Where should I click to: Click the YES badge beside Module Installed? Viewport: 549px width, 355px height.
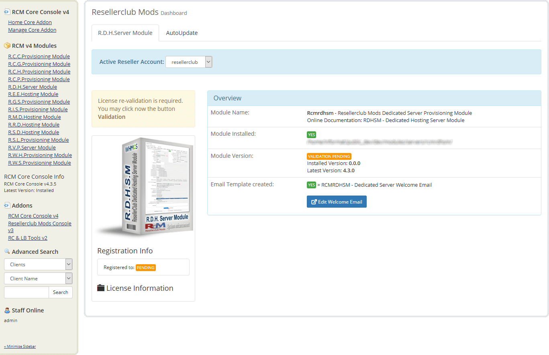point(311,135)
